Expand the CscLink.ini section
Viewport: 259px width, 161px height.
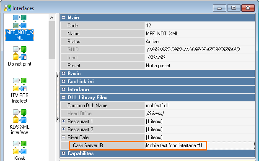63,81
